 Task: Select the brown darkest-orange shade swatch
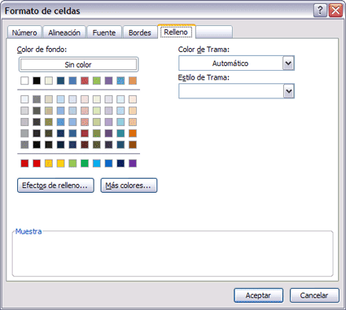pos(133,145)
